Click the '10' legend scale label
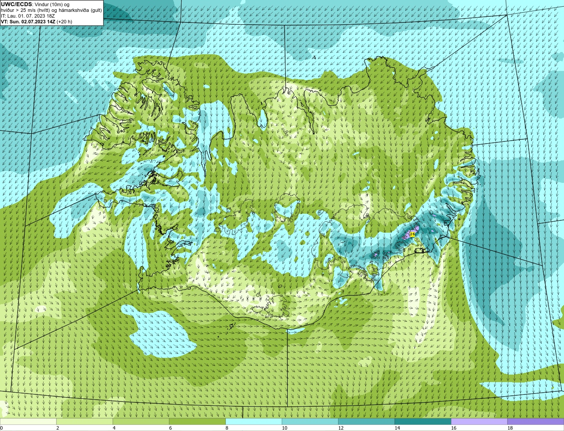564x431 pixels. click(285, 428)
